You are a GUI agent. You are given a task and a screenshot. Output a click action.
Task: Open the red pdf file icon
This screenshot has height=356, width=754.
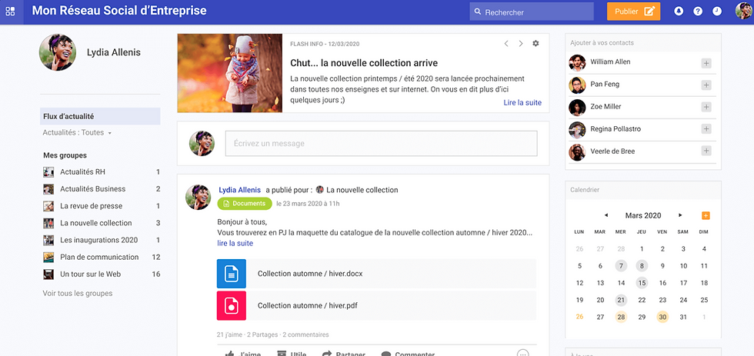[232, 305]
